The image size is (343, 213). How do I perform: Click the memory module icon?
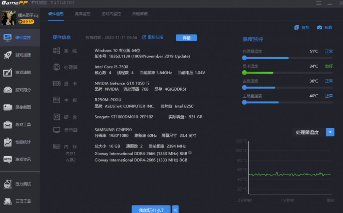(x=57, y=146)
